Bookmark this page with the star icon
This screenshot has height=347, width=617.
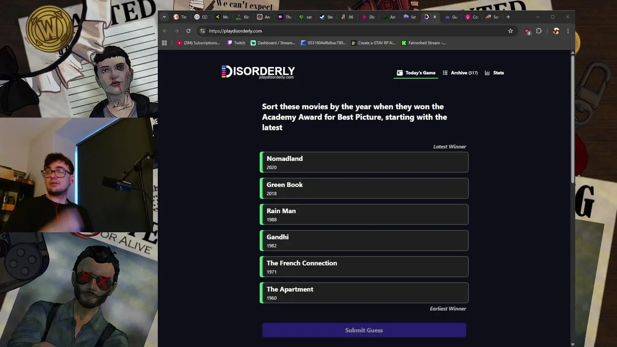coord(510,31)
